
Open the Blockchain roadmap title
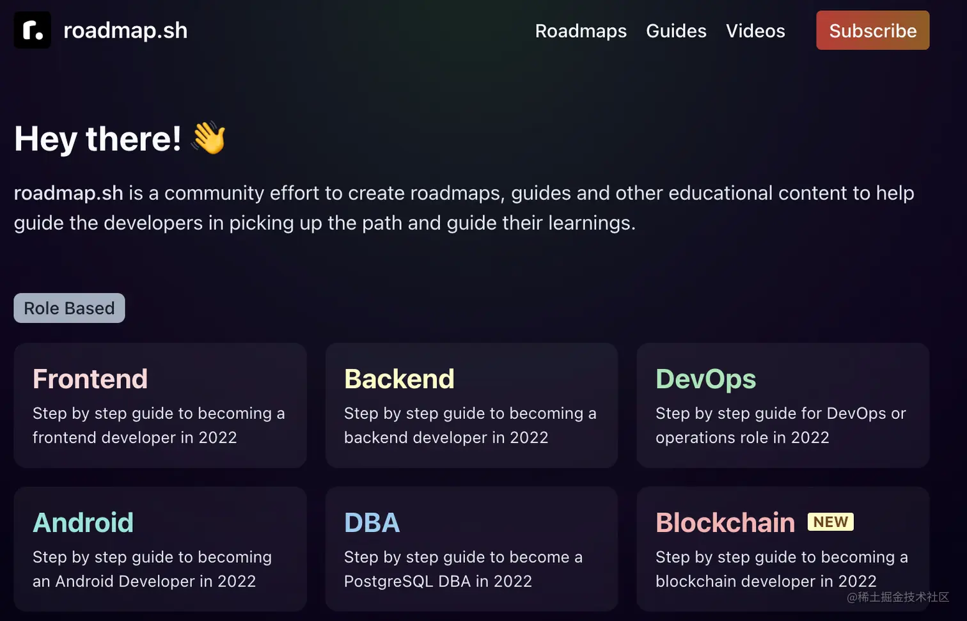tap(725, 523)
